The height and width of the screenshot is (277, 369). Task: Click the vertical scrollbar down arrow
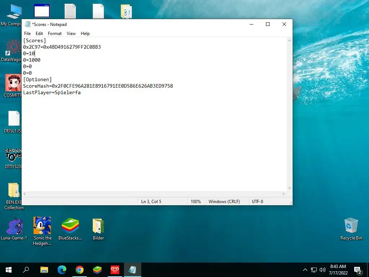289,188
